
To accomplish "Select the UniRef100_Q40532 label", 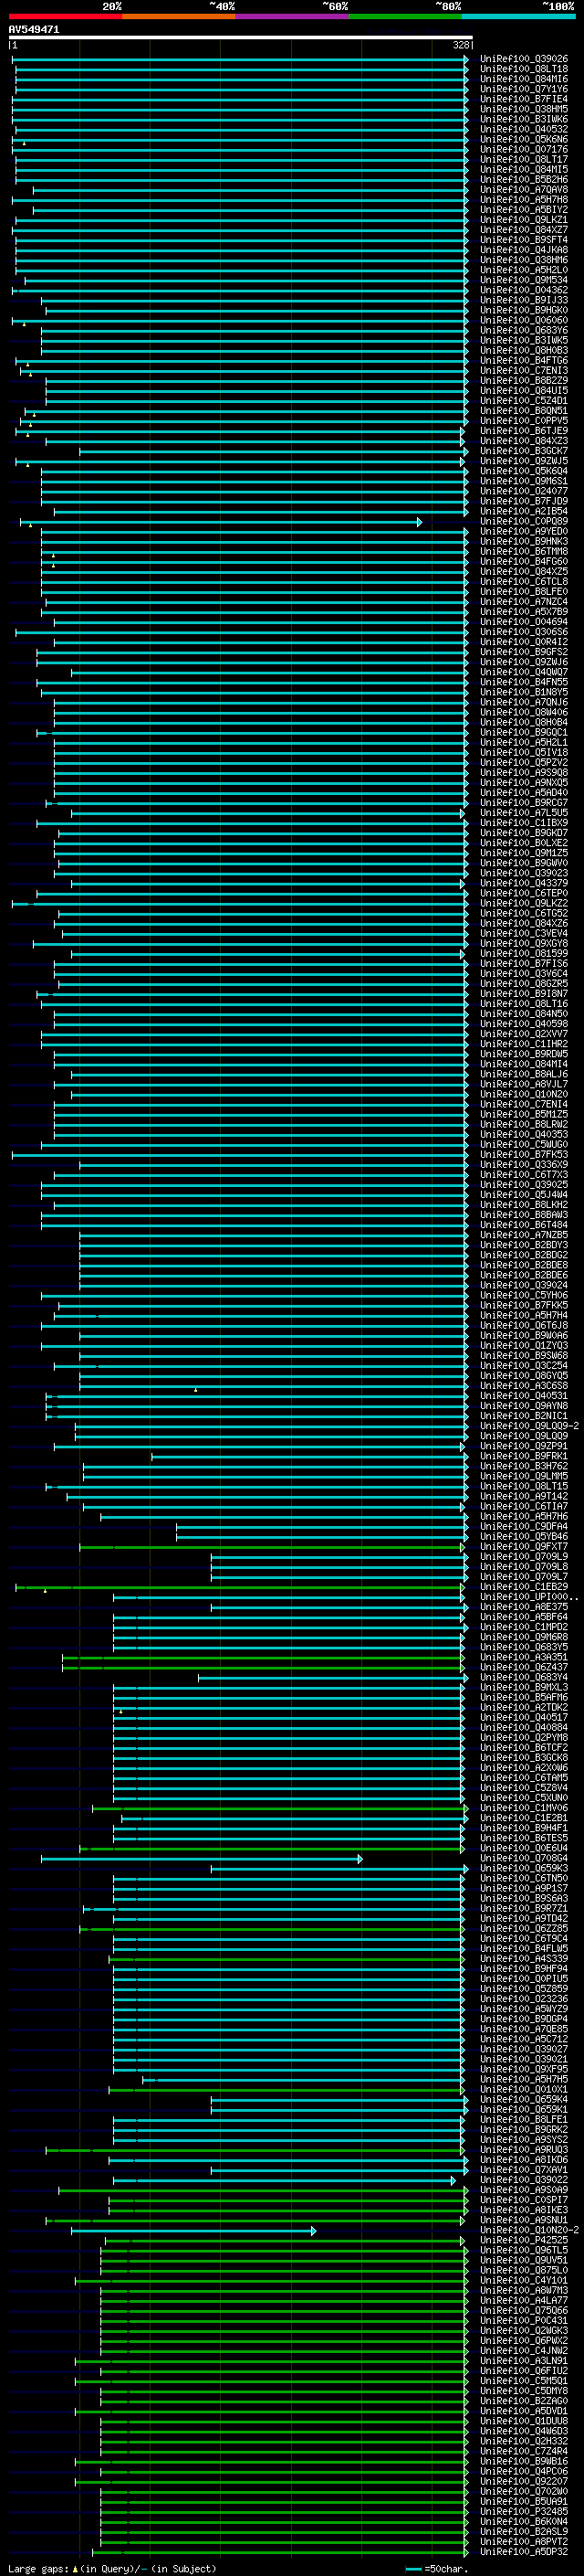I will point(524,129).
